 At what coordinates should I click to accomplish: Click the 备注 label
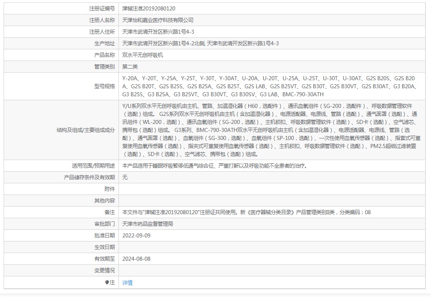(x=110, y=212)
